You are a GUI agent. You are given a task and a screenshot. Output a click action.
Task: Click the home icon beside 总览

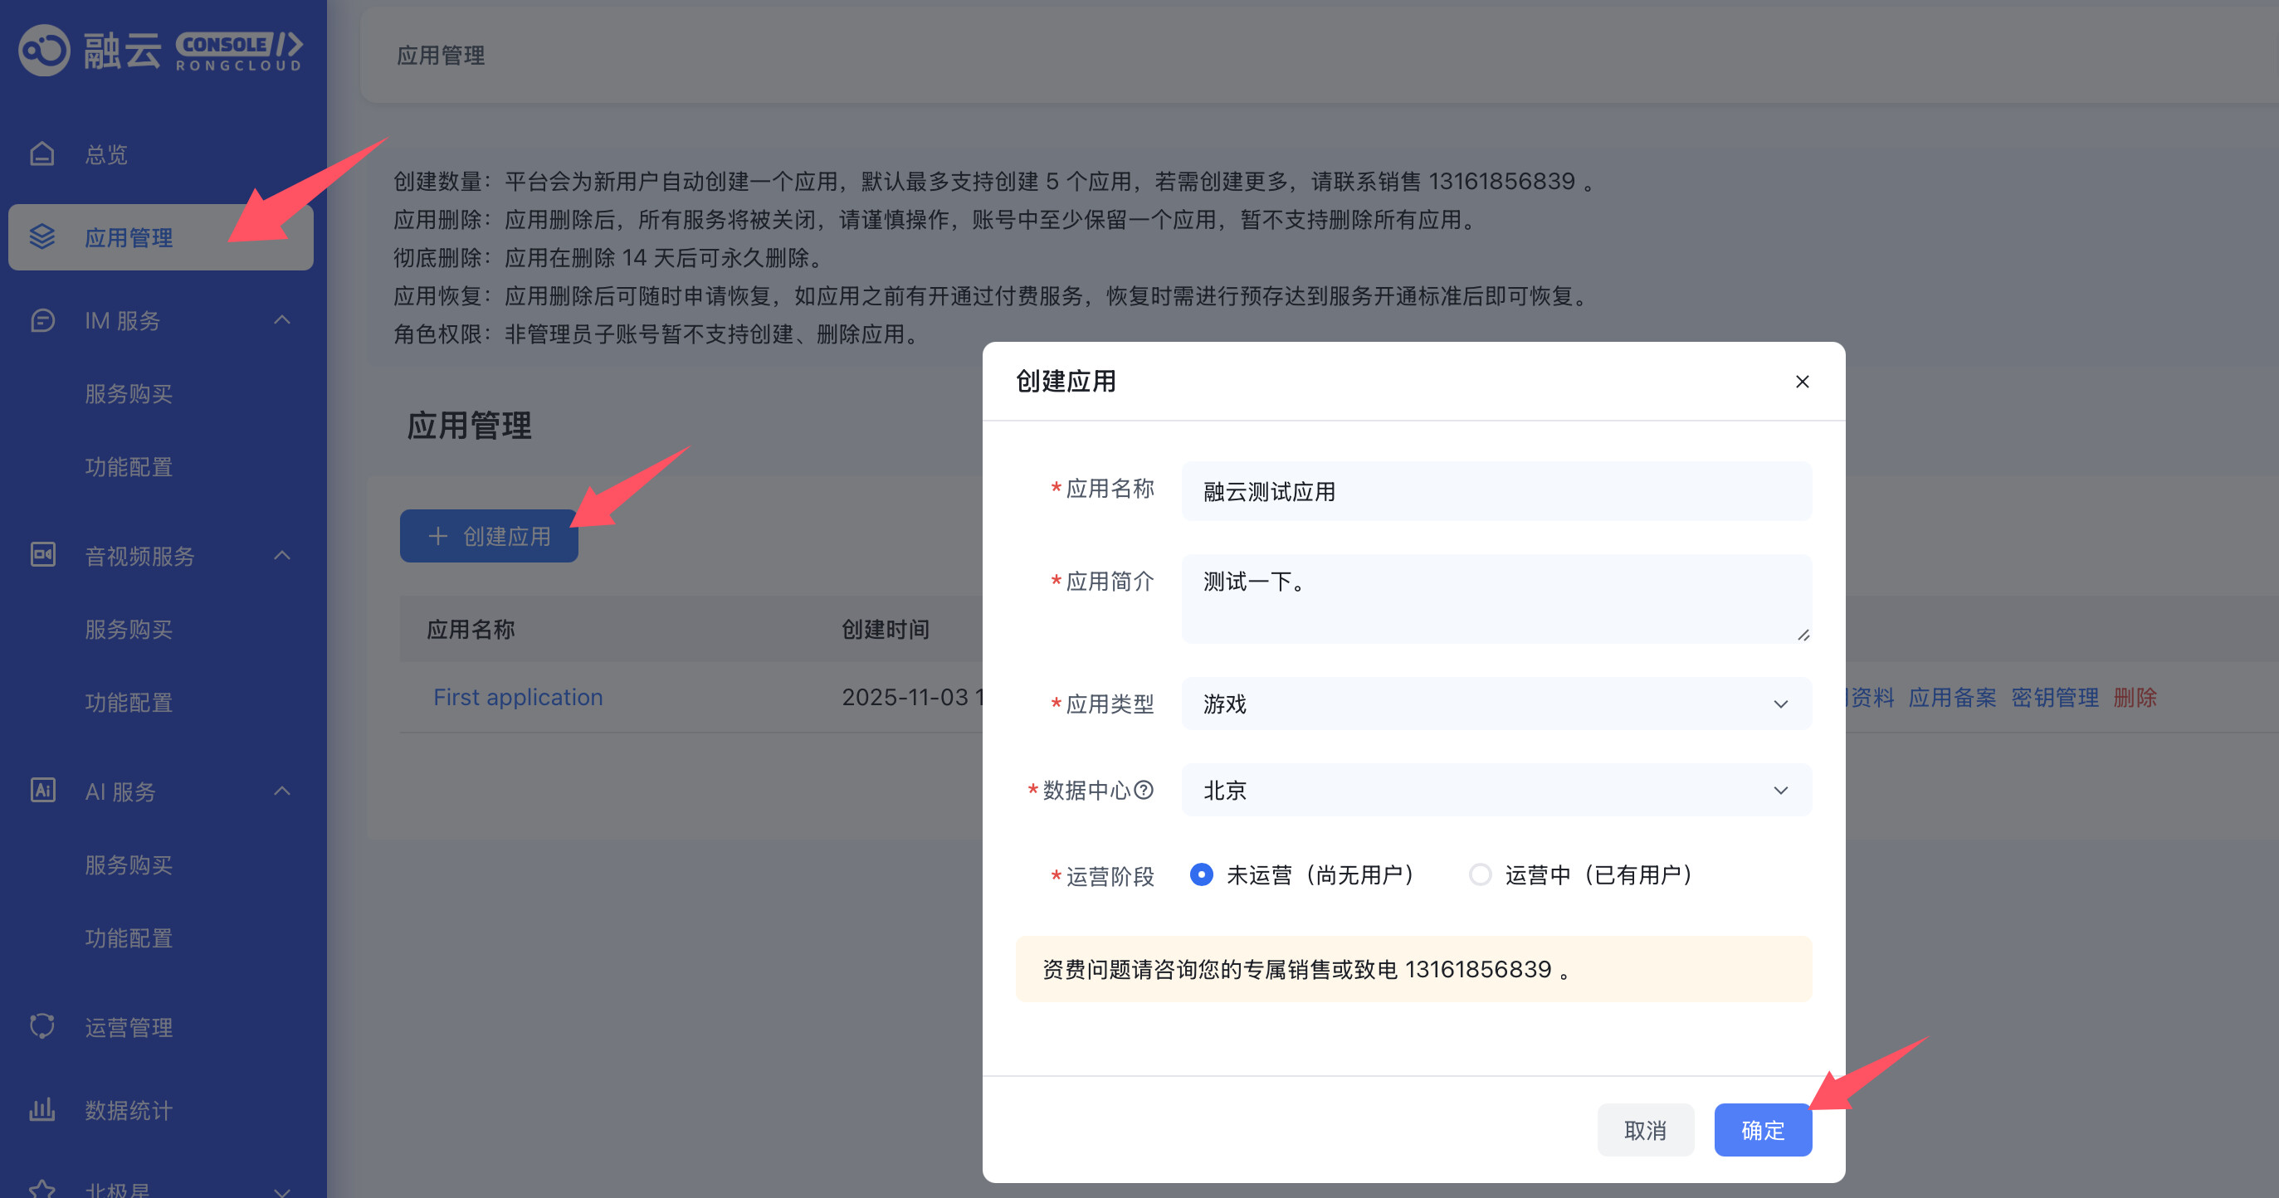[41, 153]
